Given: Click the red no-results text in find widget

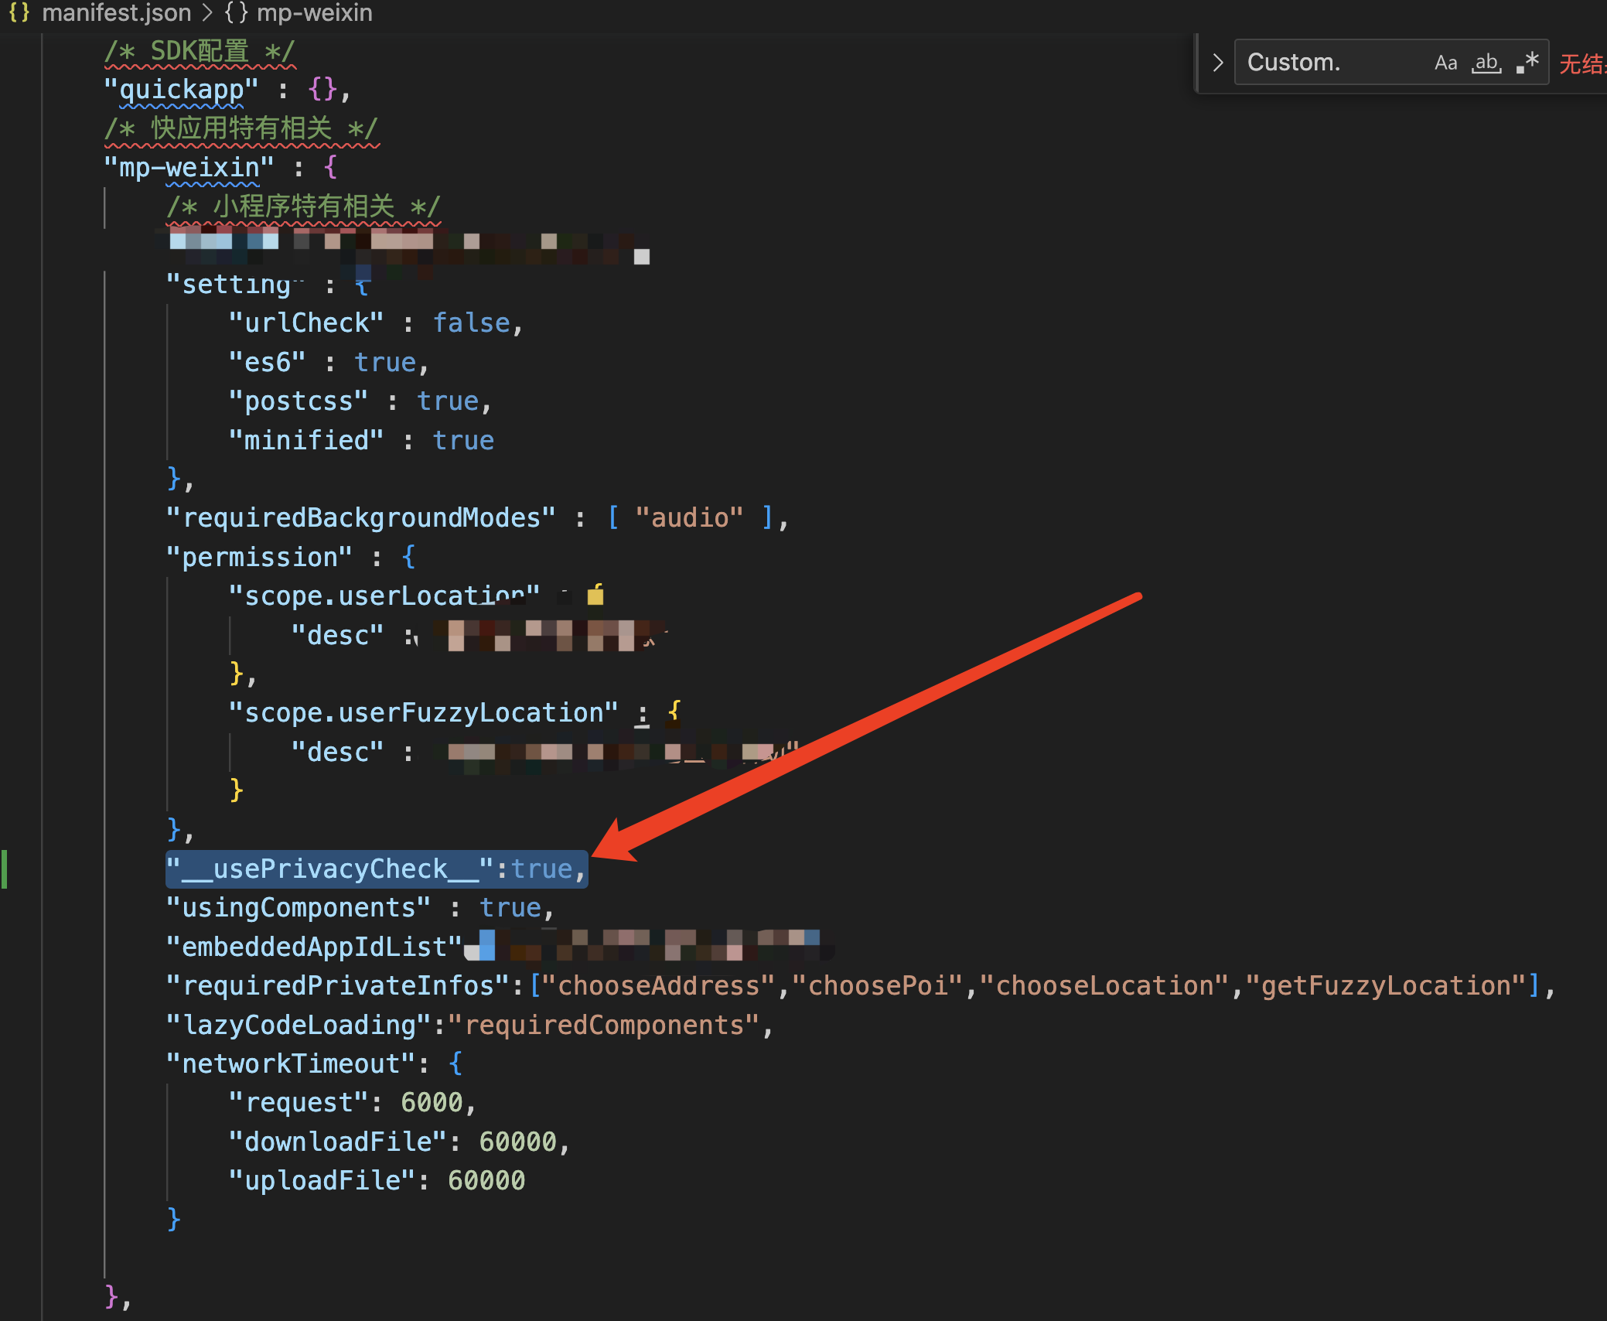Looking at the screenshot, I should (1582, 63).
